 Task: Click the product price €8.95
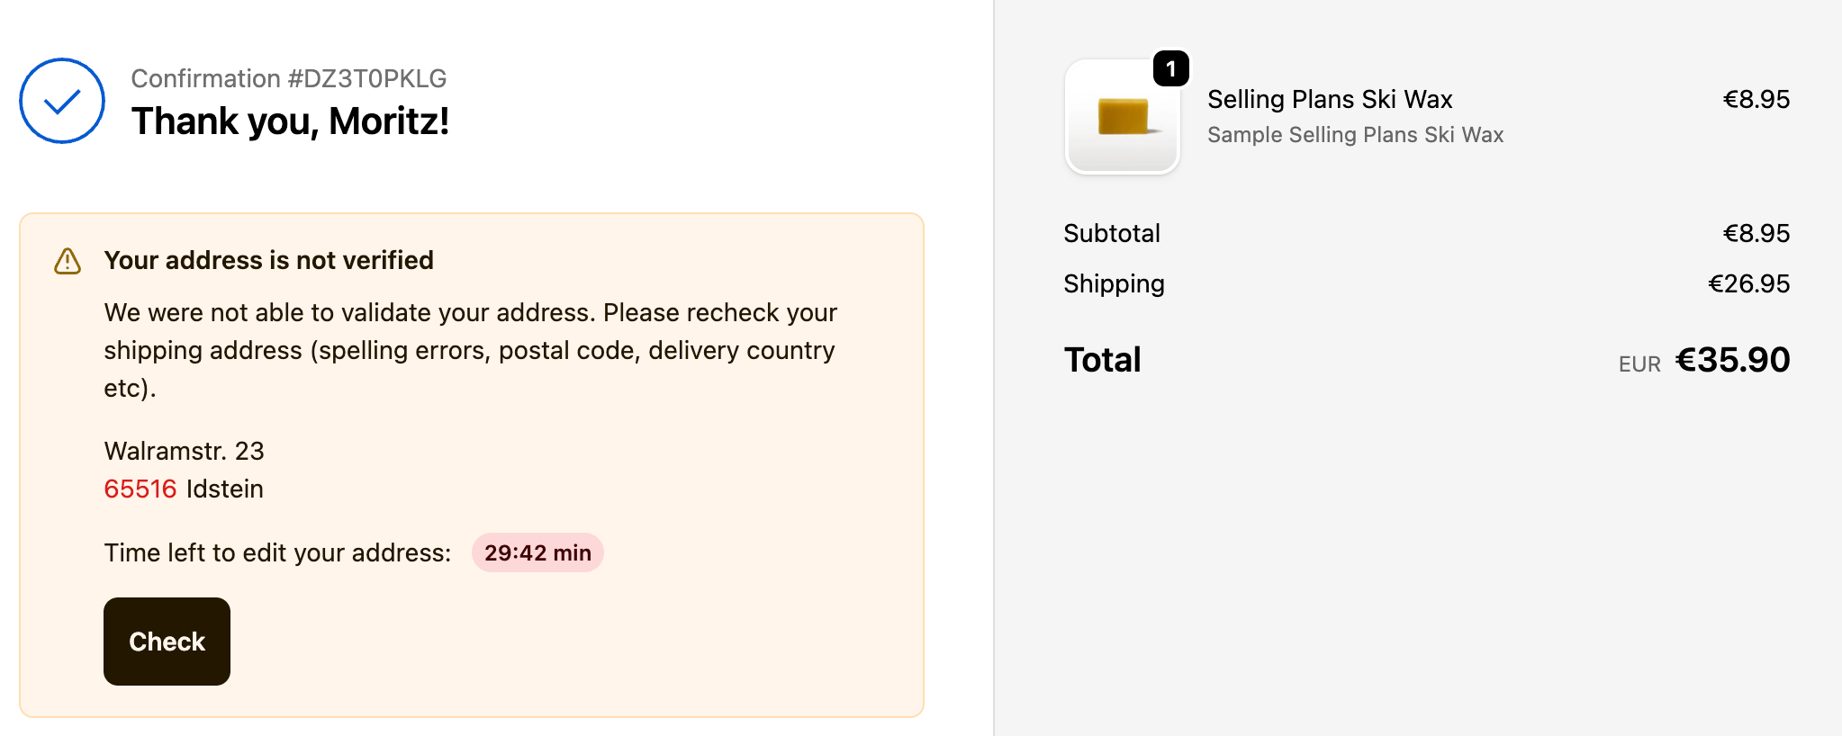(x=1756, y=99)
